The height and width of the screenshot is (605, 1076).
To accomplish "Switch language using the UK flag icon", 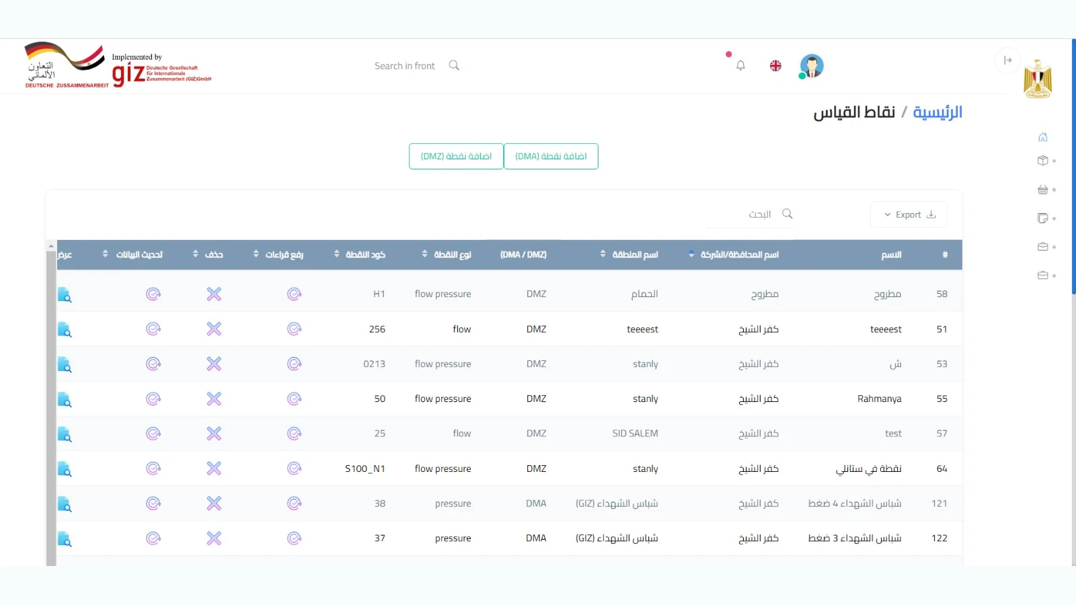I will (x=775, y=66).
